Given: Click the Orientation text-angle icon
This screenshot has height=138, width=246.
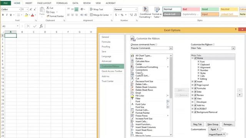Looking at the screenshot, I should coord(82,9).
